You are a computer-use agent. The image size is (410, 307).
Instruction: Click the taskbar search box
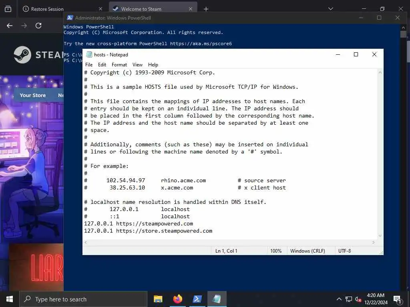pyautogui.click(x=83, y=299)
